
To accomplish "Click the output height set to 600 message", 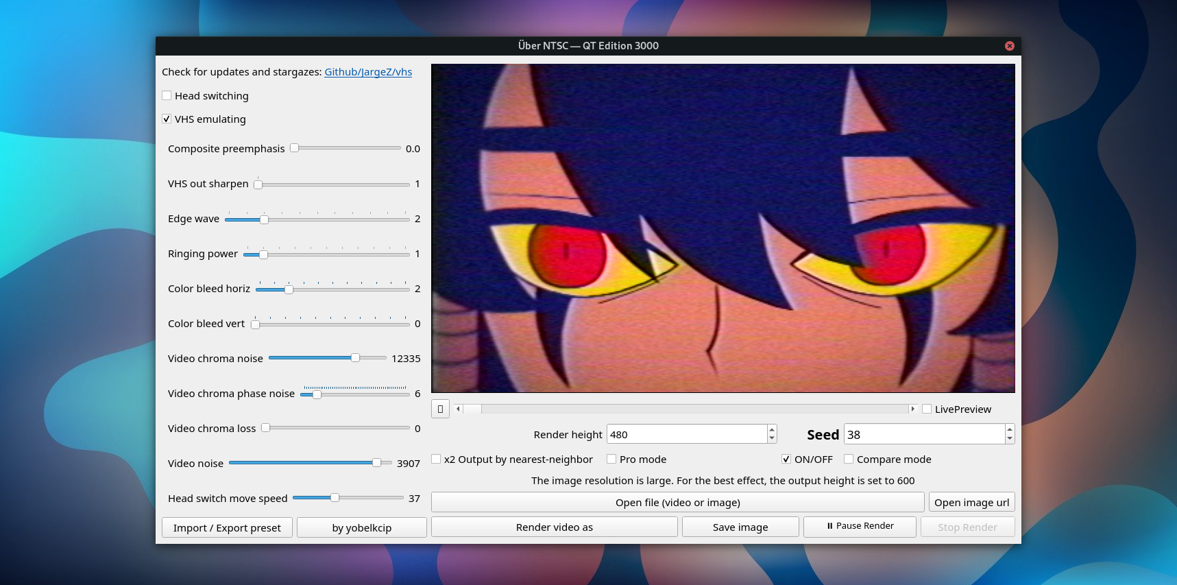I will [x=723, y=481].
